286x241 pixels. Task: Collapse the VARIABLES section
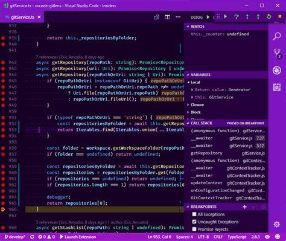coord(226,75)
